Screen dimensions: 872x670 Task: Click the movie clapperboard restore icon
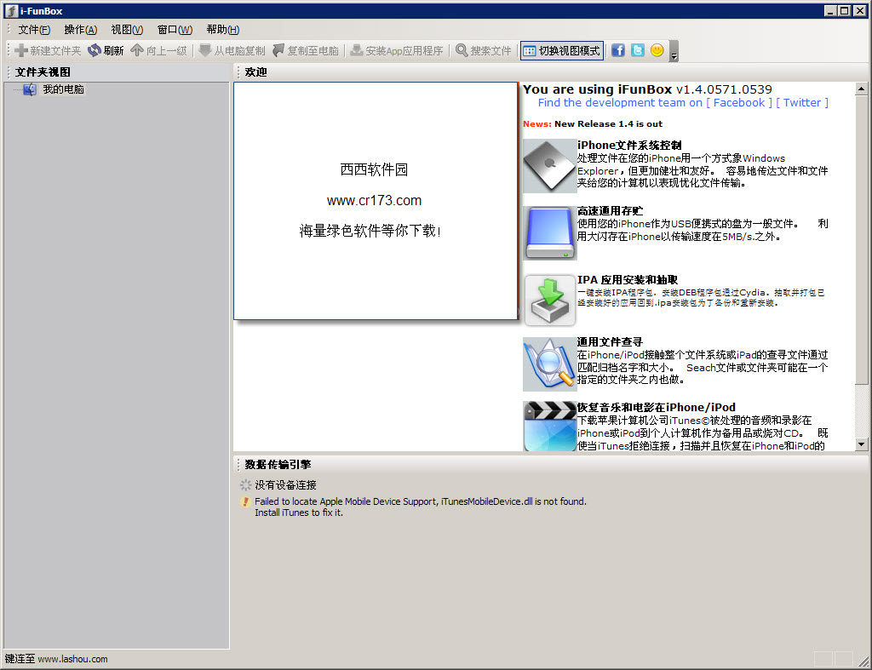[x=549, y=426]
